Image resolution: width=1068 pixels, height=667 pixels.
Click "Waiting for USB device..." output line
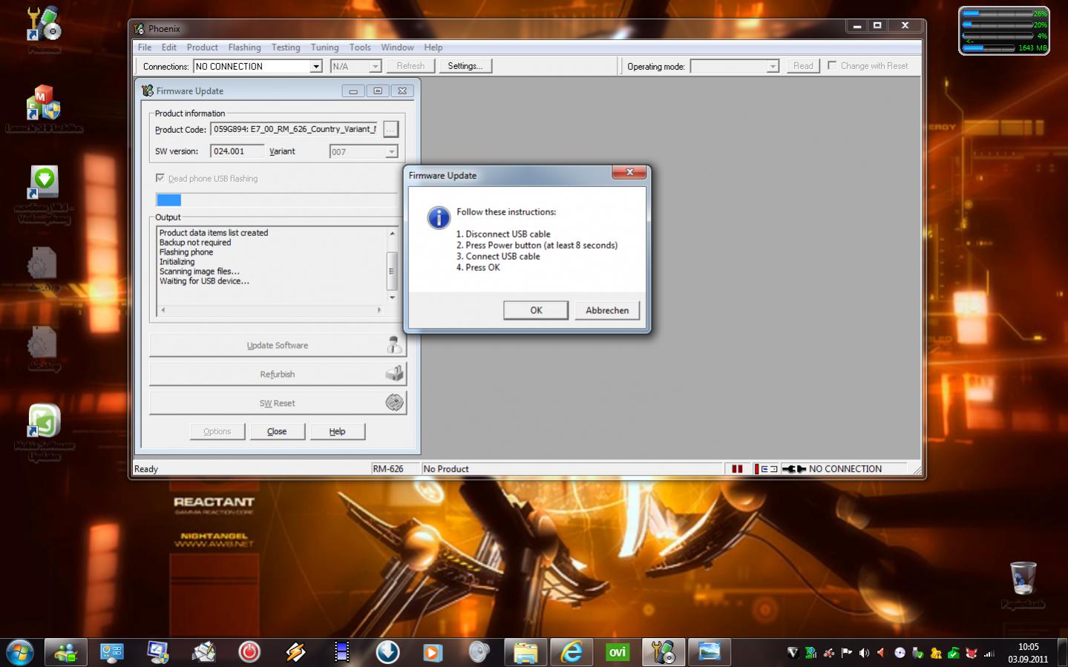[x=204, y=281]
